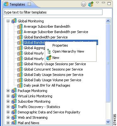
Task: Click Daily peak BW for All Packages icon
Action: (20, 85)
